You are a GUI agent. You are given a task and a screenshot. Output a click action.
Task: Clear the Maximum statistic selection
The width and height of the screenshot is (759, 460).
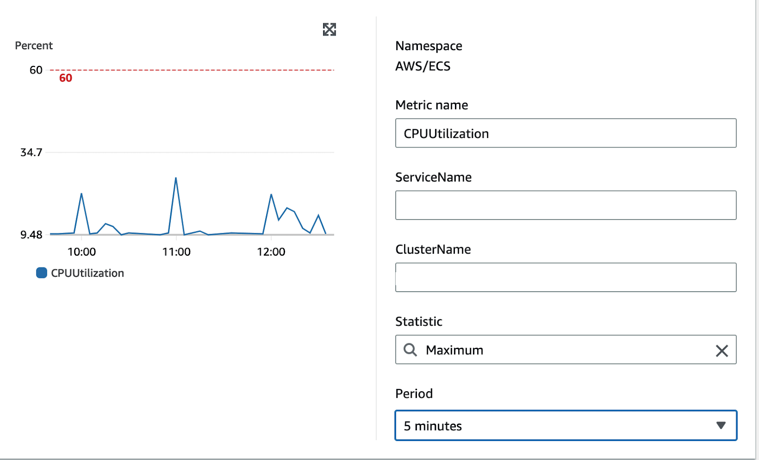722,350
